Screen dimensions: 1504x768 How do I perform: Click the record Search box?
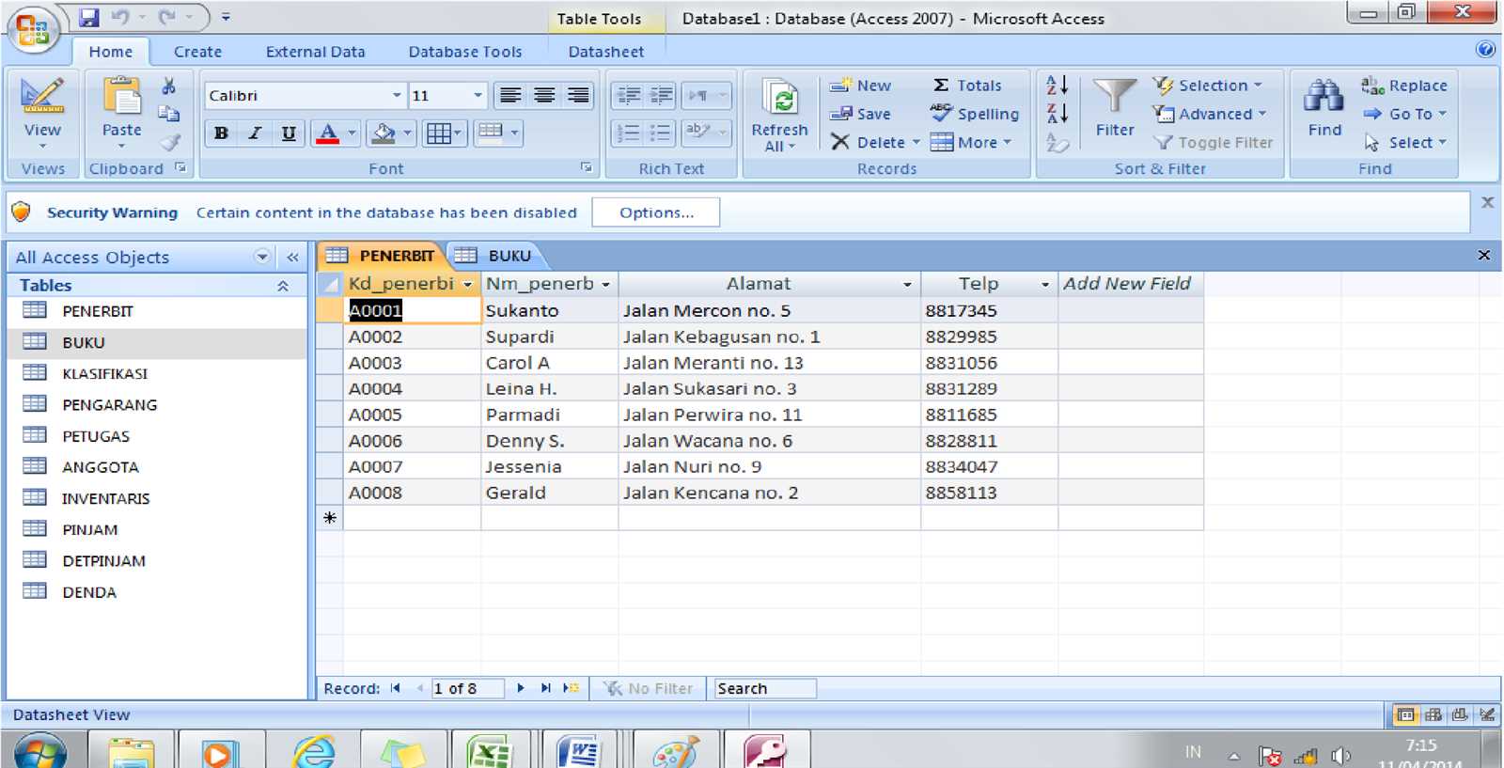[764, 688]
